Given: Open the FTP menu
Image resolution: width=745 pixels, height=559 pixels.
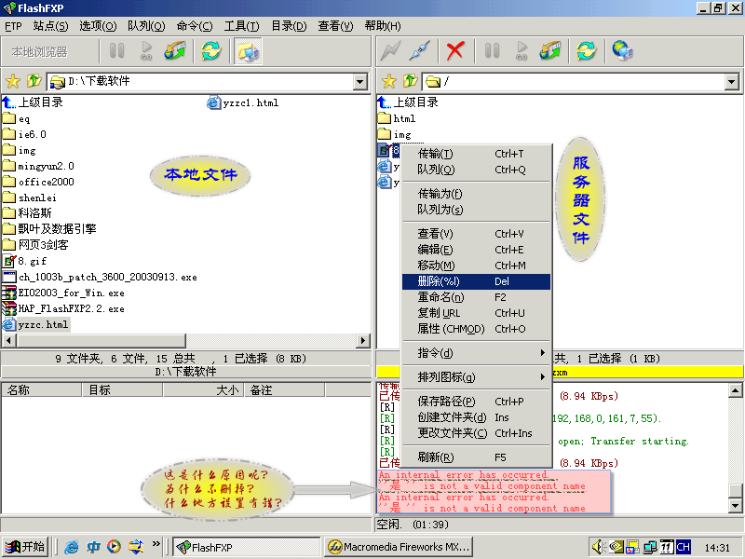Looking at the screenshot, I should pyautogui.click(x=13, y=26).
